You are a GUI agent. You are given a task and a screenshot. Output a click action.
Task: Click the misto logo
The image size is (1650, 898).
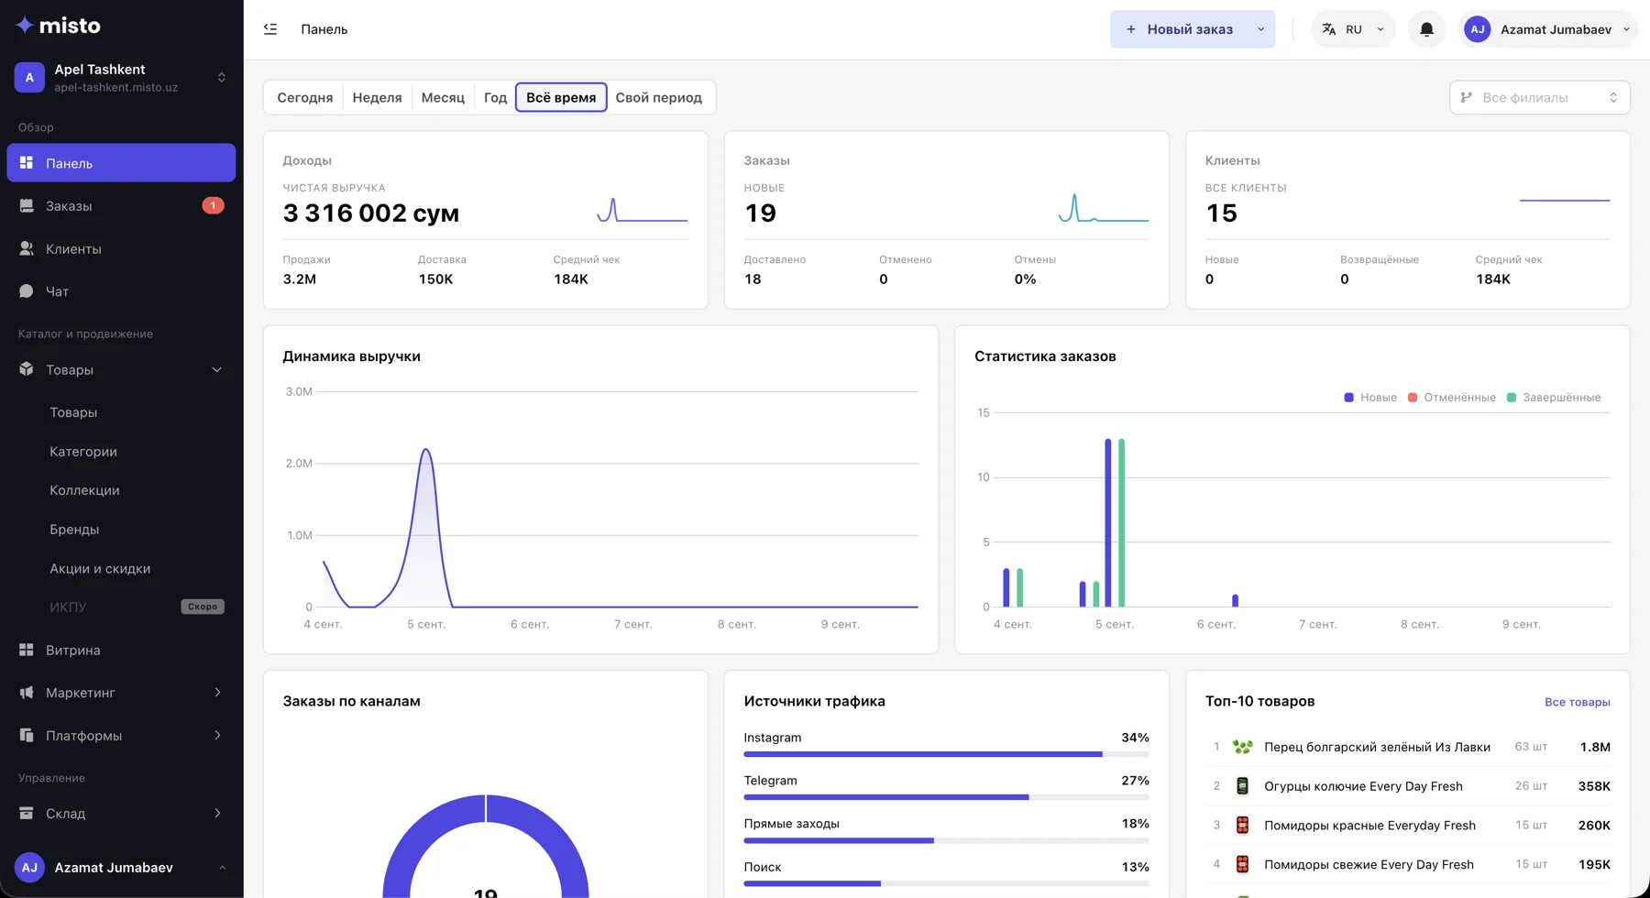[x=58, y=26]
